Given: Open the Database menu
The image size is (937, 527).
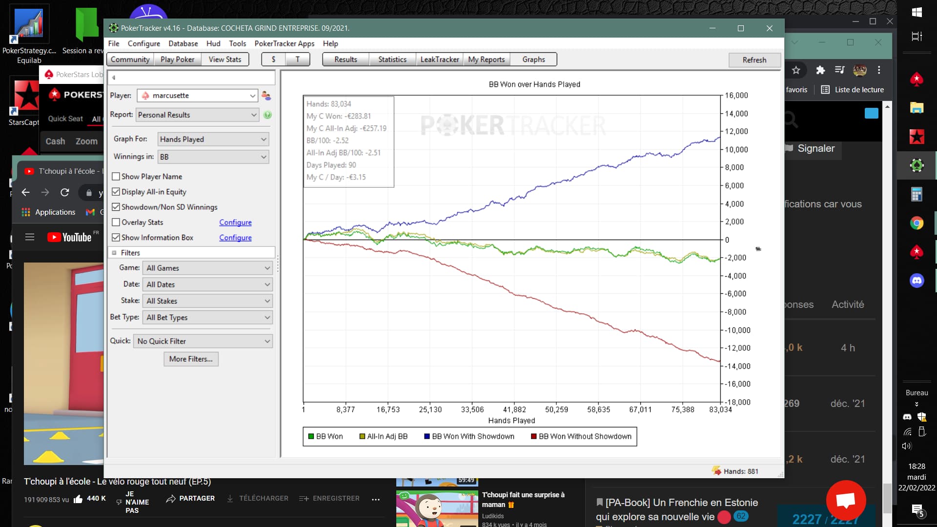Looking at the screenshot, I should [183, 43].
